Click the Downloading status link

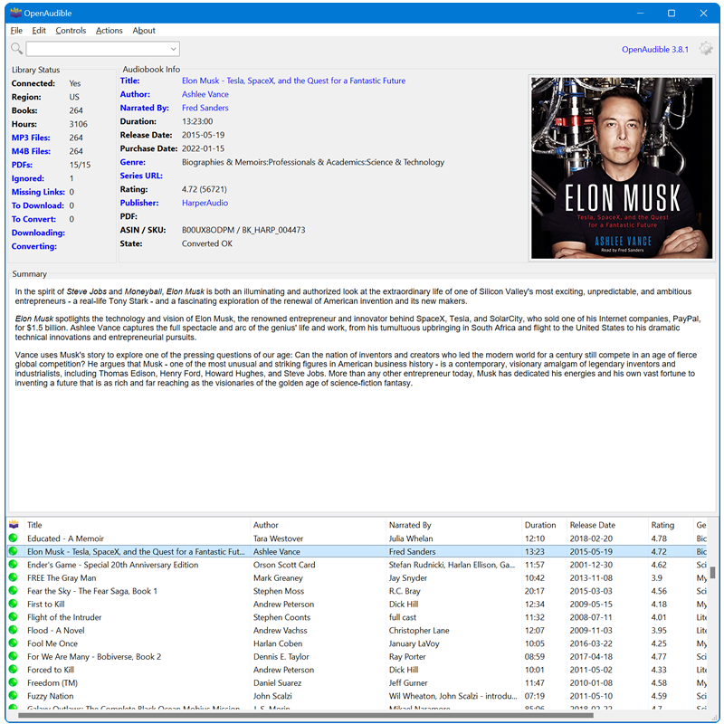point(38,233)
